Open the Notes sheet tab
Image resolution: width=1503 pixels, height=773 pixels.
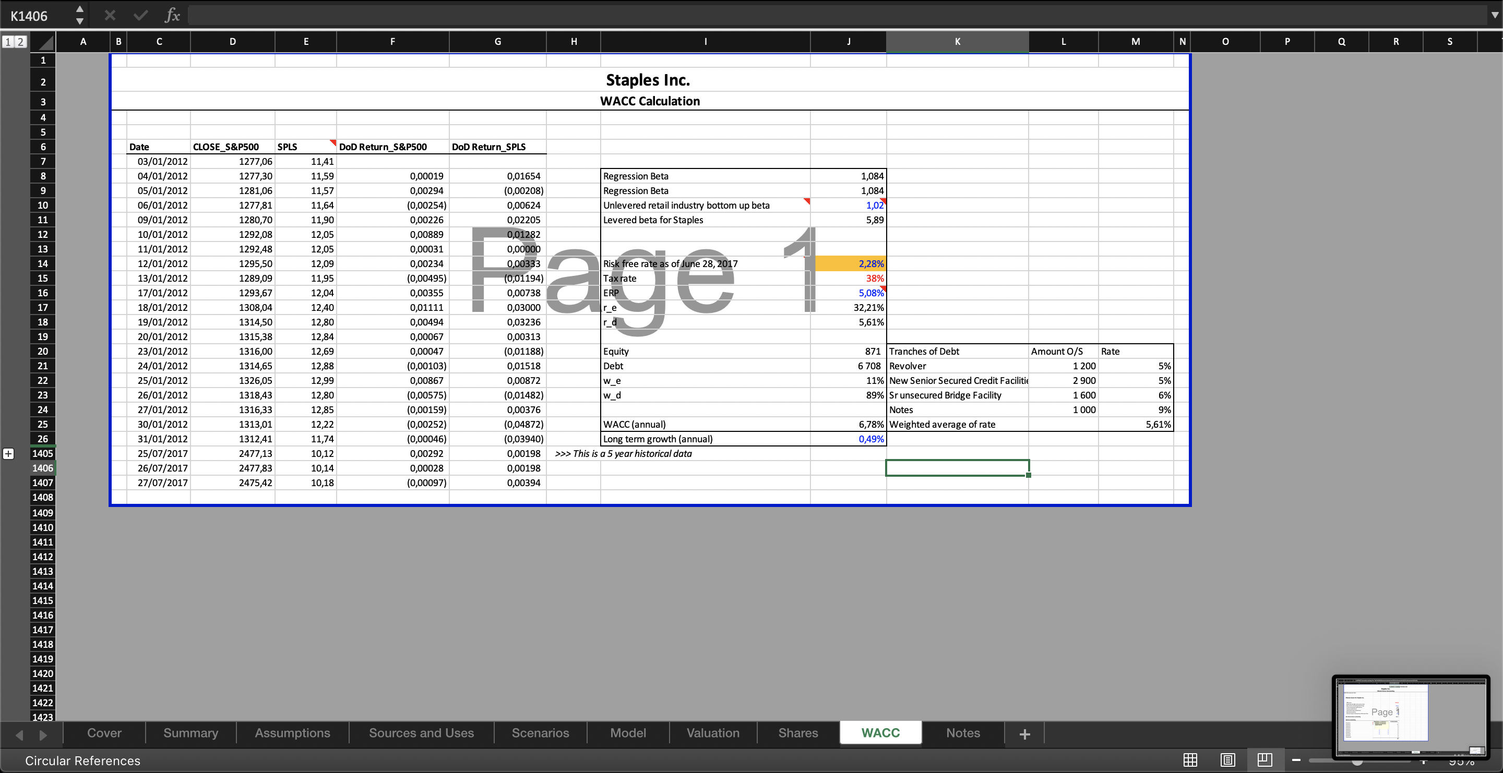963,733
